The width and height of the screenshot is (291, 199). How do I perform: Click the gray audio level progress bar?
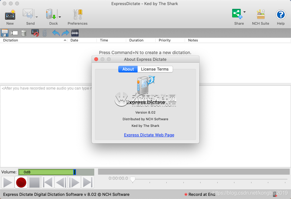[194, 172]
